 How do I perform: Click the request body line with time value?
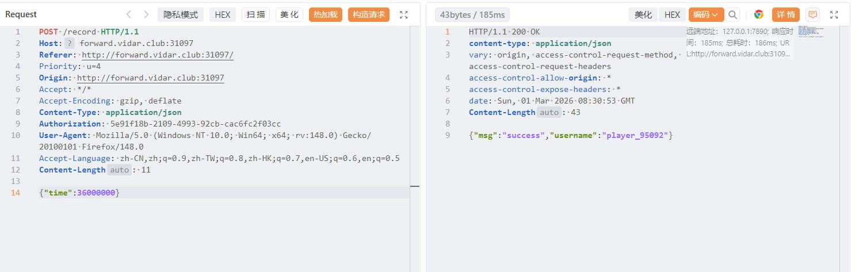point(79,193)
